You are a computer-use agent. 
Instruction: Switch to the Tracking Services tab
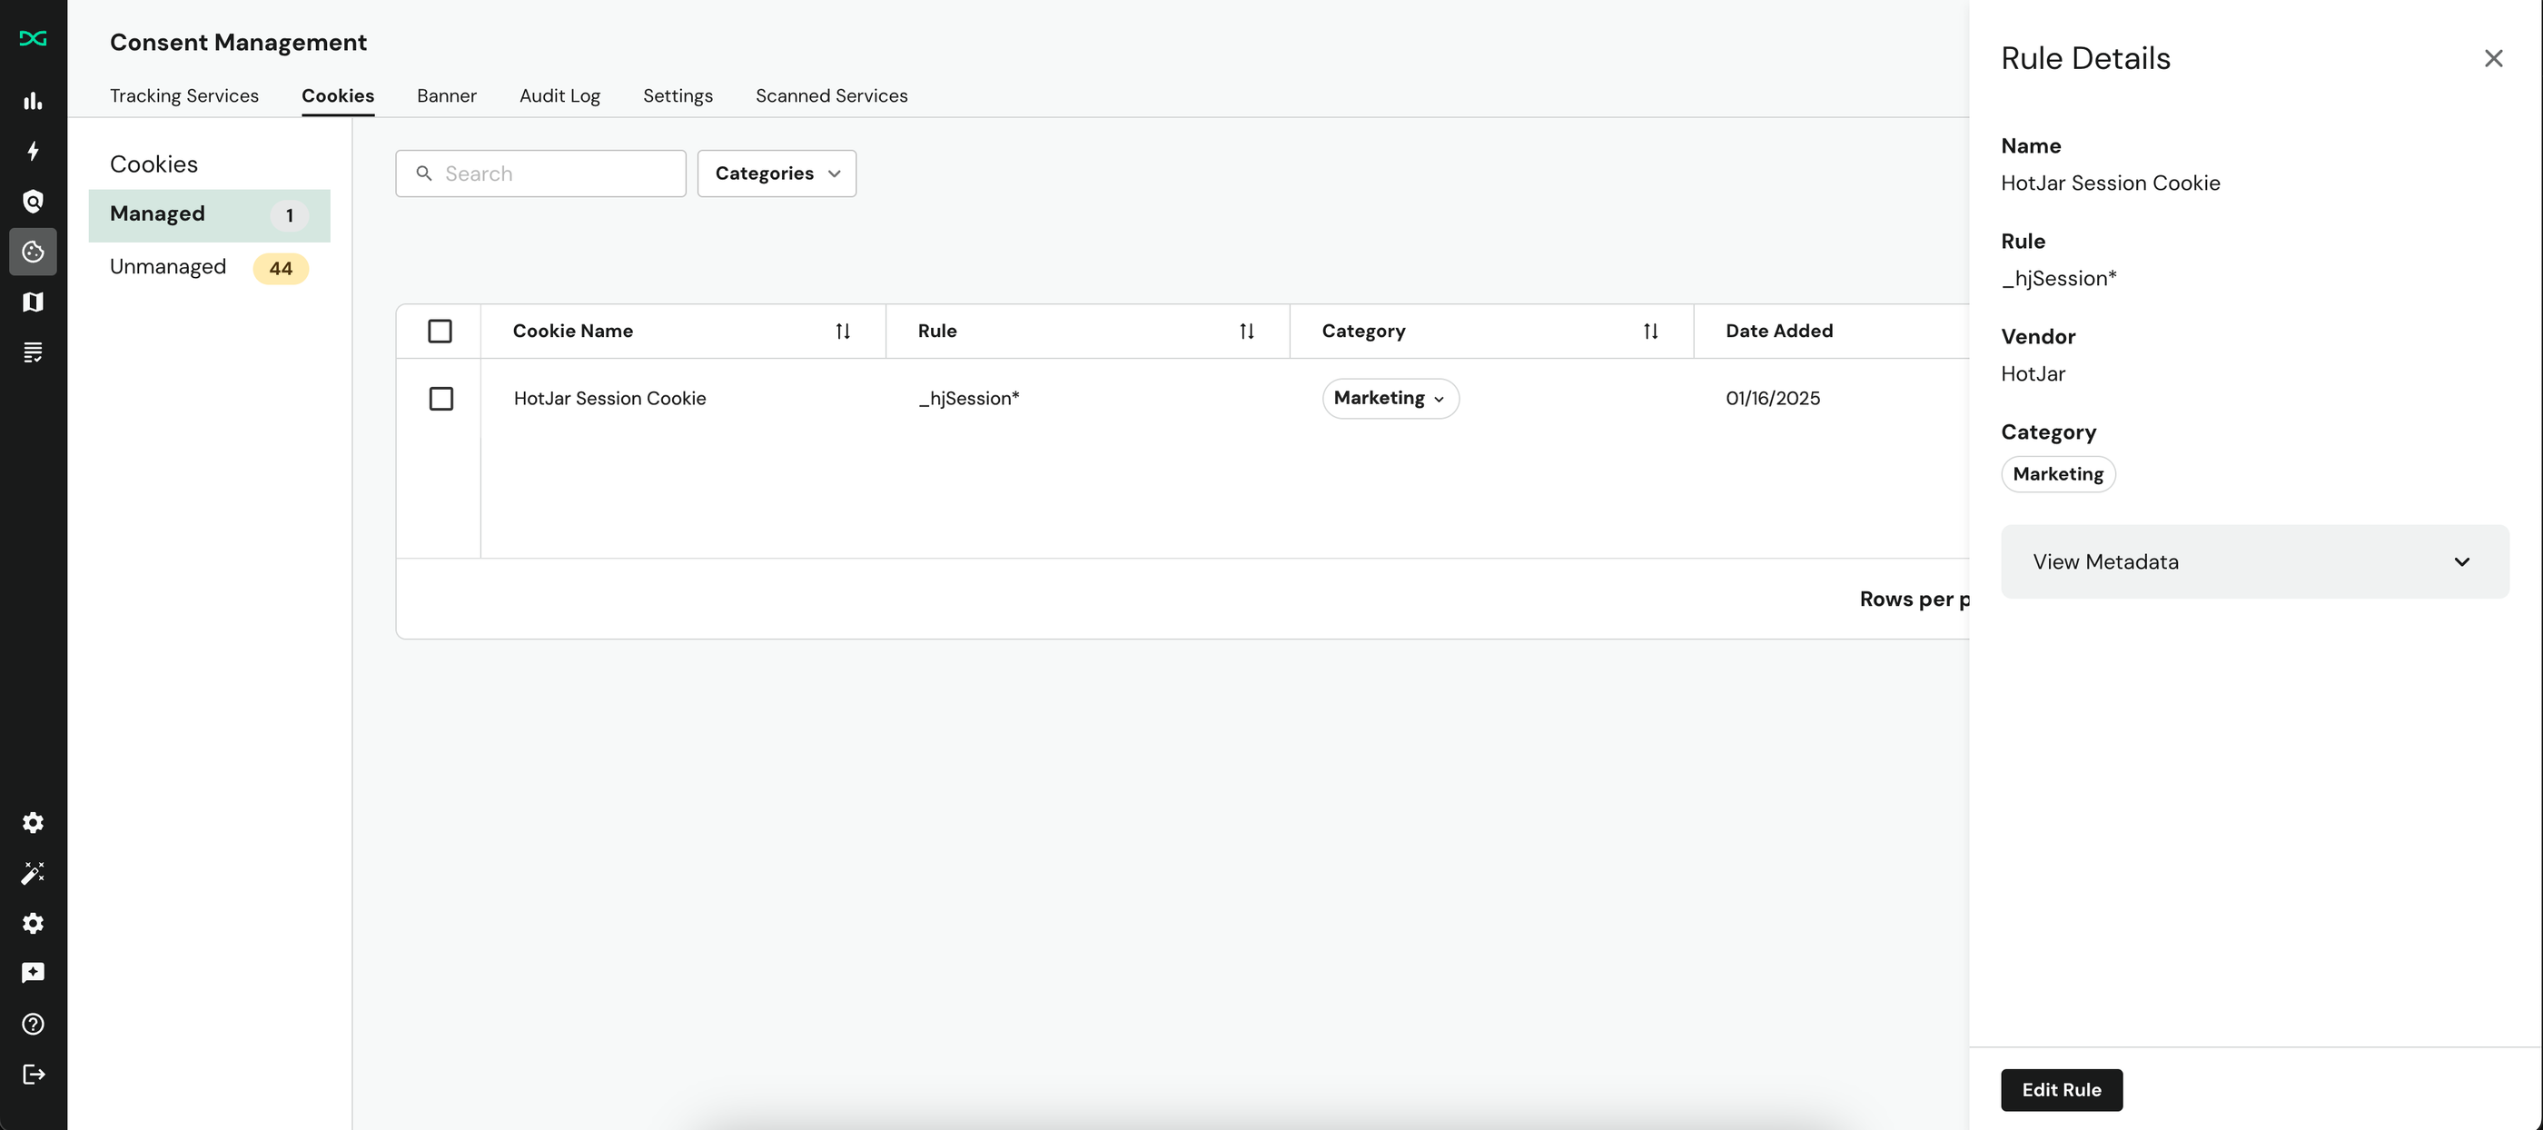click(183, 94)
